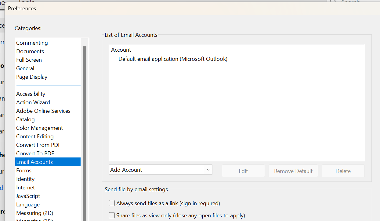Open the Identity preferences category
Screen dimensions: 380x221
[x=25, y=179]
